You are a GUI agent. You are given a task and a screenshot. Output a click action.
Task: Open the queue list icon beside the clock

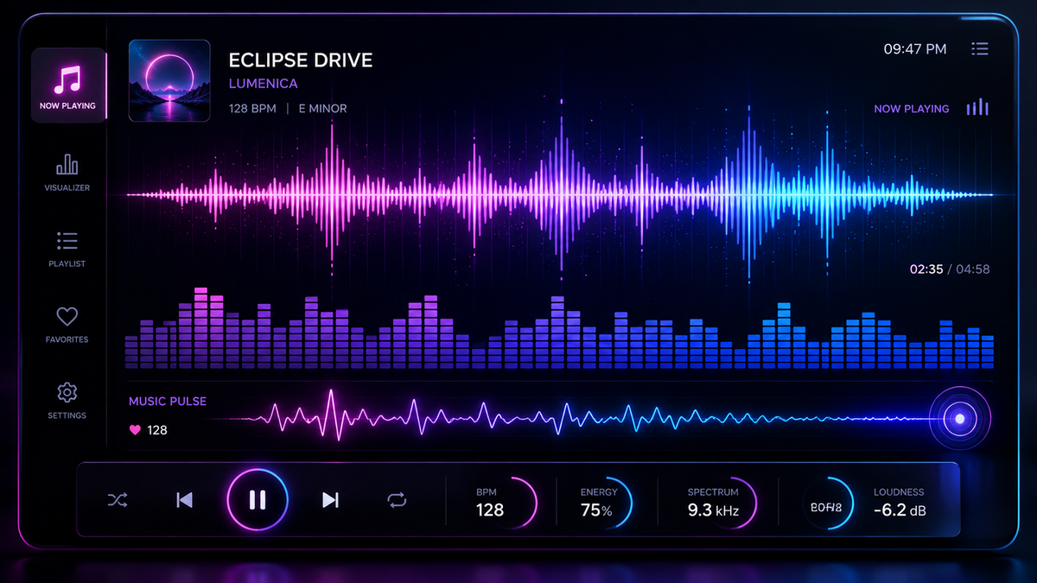(980, 49)
